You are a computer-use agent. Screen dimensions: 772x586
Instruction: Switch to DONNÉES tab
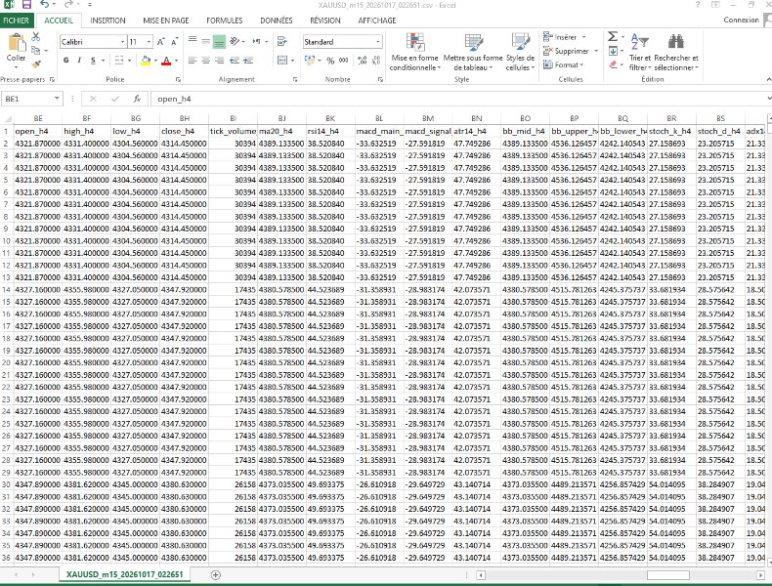[277, 21]
